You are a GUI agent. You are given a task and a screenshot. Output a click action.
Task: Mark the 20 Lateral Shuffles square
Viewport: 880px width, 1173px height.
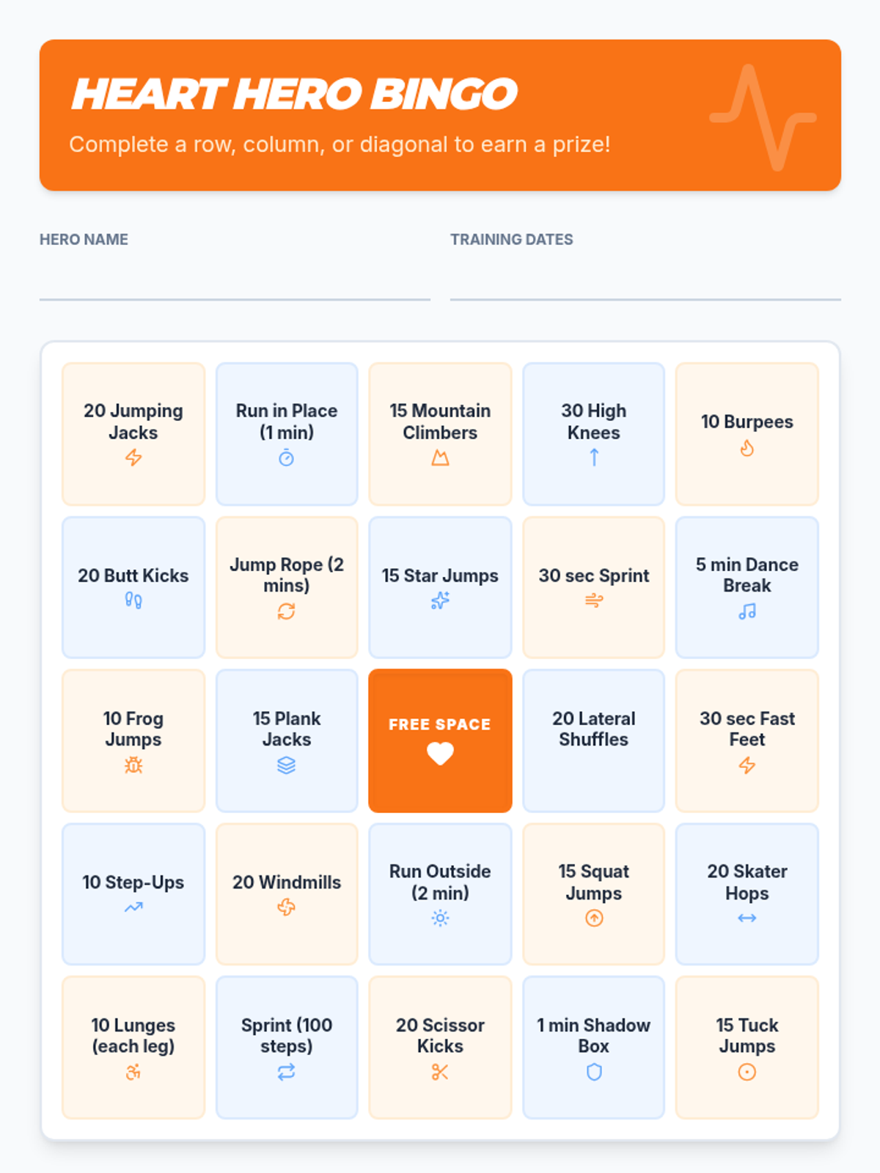(593, 740)
